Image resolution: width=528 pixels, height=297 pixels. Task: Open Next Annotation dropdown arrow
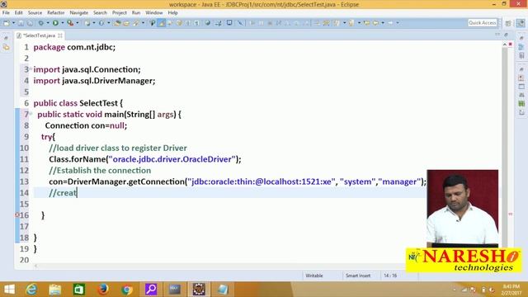coord(344,23)
